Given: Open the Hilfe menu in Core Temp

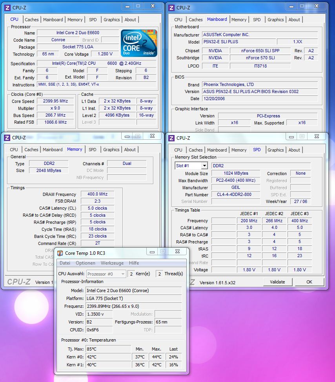Looking at the screenshot, I should coord(134,263).
